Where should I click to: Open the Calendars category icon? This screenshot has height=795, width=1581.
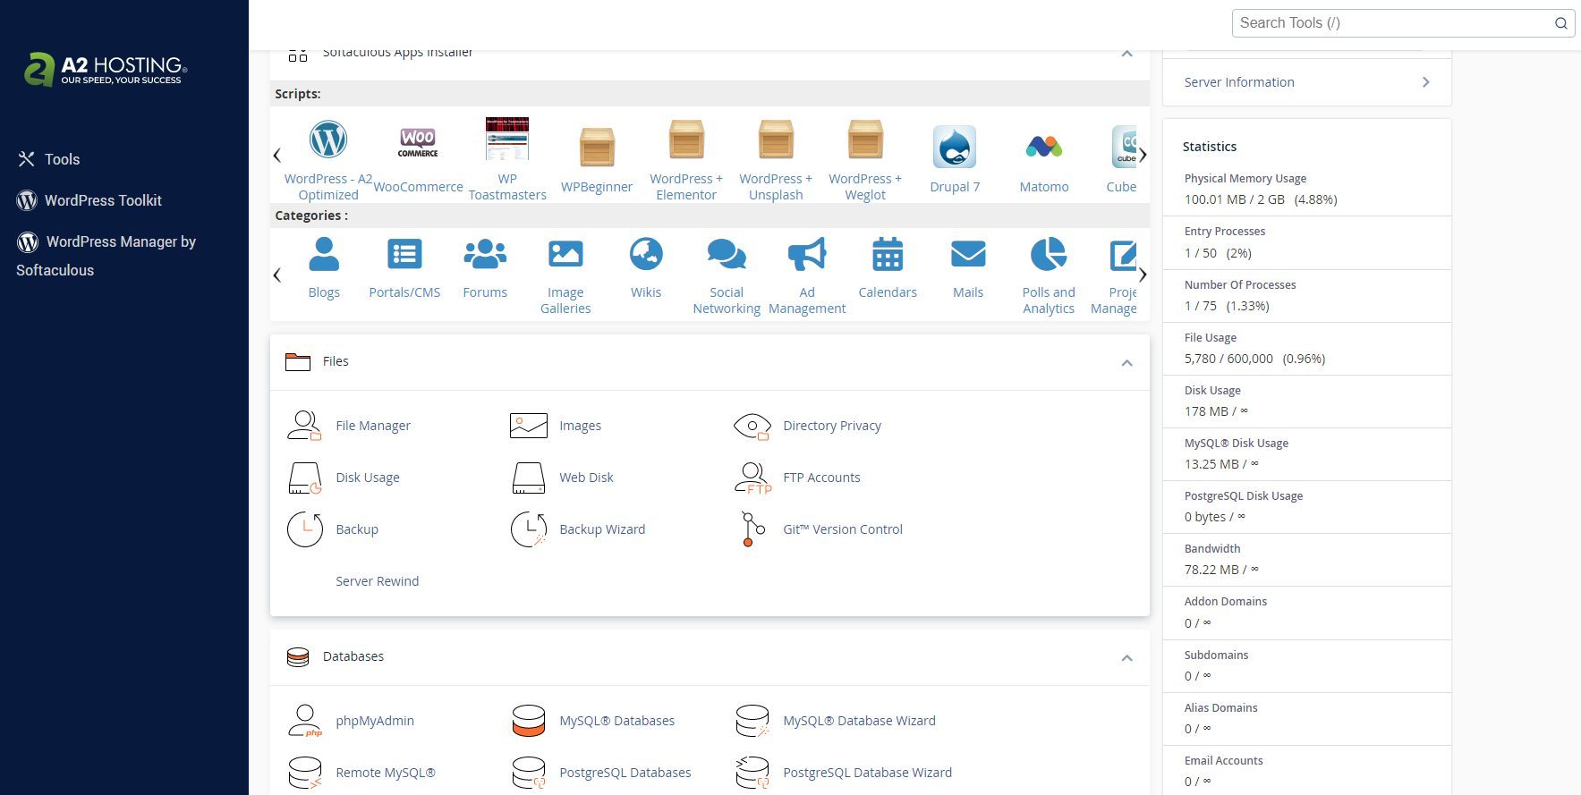[888, 254]
